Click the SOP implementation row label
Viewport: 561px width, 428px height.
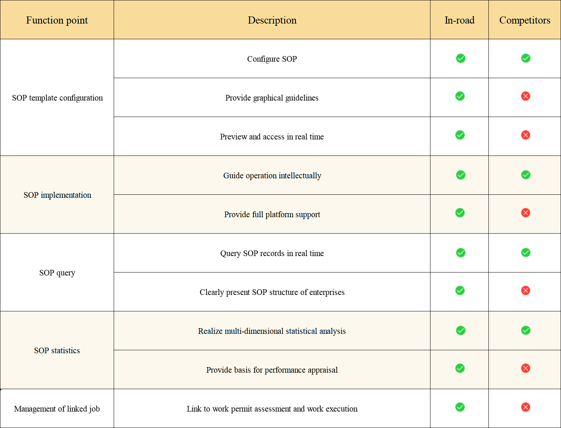(57, 195)
